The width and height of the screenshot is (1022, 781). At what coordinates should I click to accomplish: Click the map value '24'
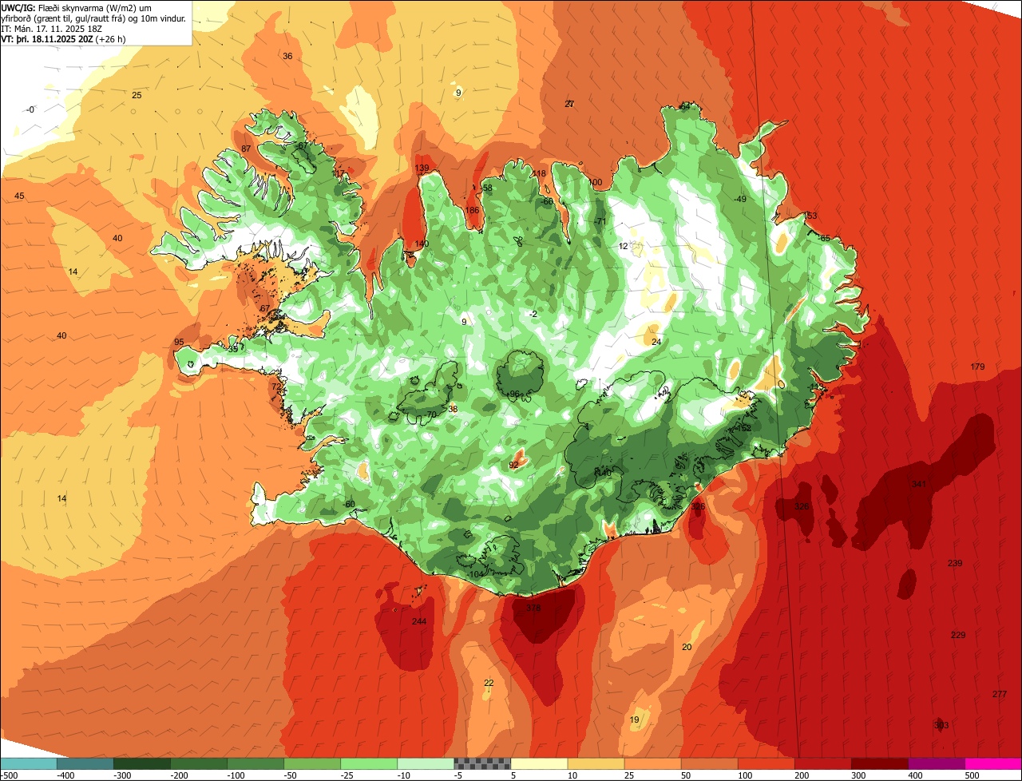pos(656,342)
